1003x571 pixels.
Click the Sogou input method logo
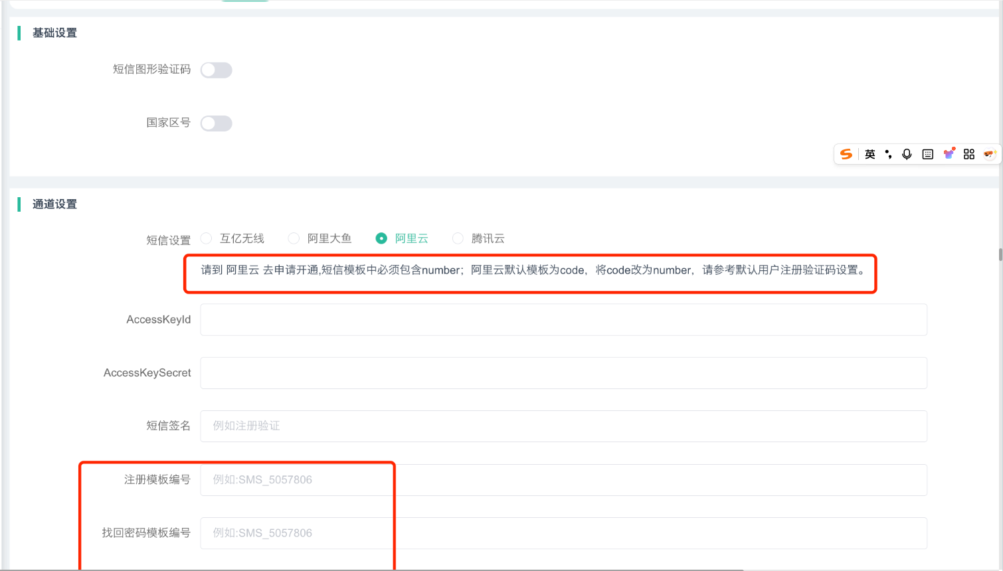(846, 154)
